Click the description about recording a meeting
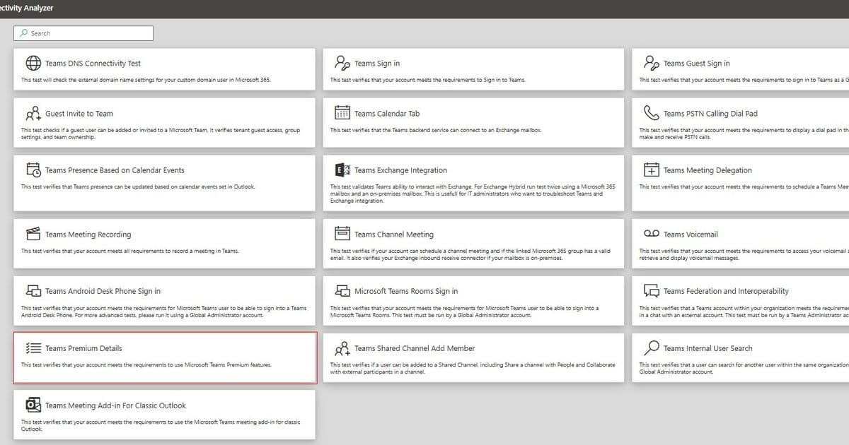 pos(129,251)
